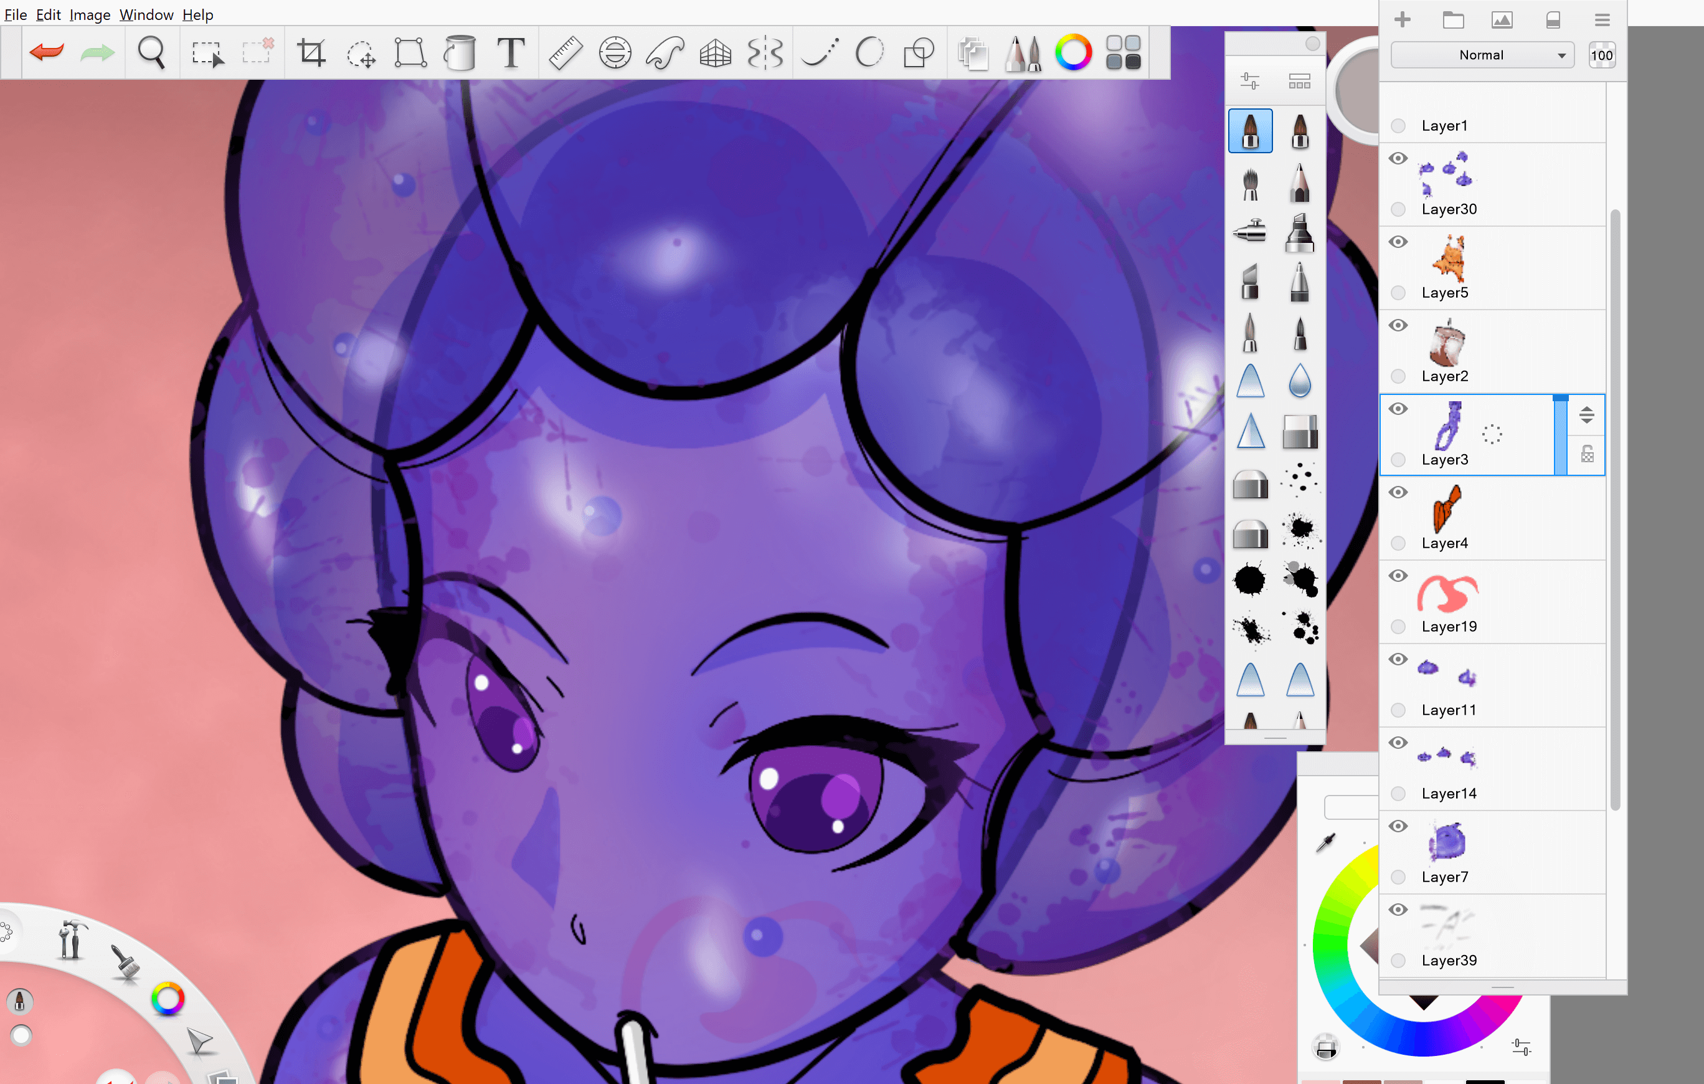Open the color wheel editor in toolbar
Viewport: 1704px width, 1084px height.
tap(1072, 53)
